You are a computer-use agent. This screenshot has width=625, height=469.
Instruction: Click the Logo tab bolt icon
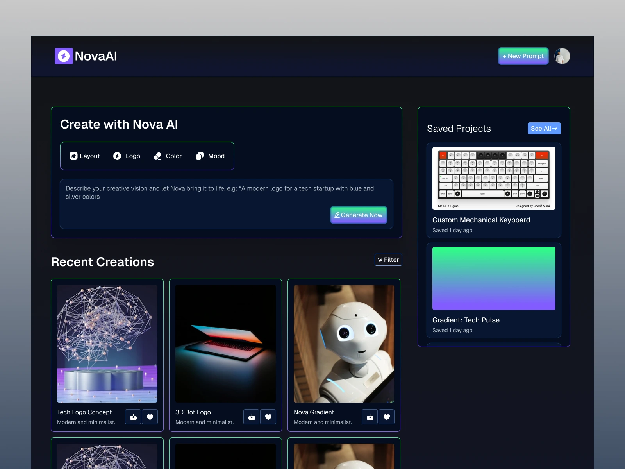117,156
